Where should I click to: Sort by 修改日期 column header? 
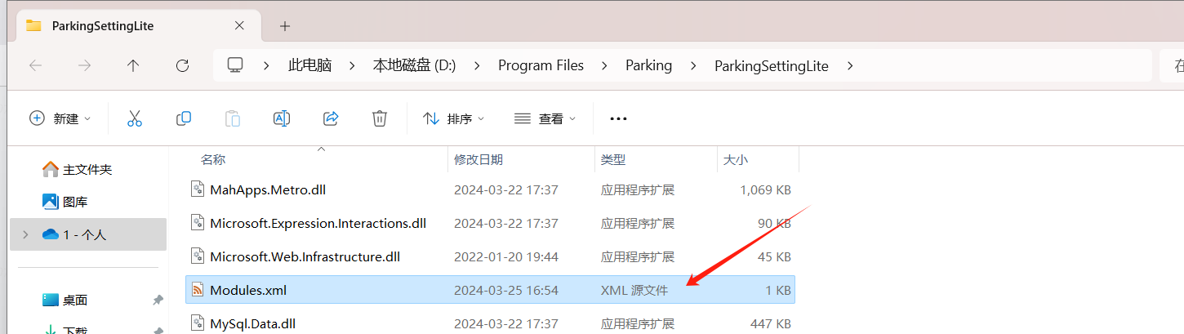point(478,160)
